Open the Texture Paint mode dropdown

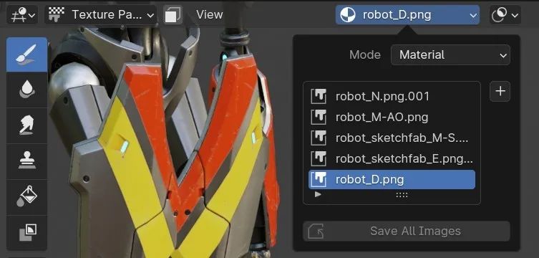click(101, 15)
